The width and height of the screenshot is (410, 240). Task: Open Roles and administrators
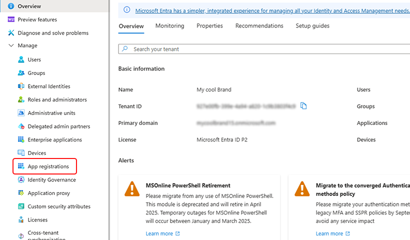coord(57,99)
